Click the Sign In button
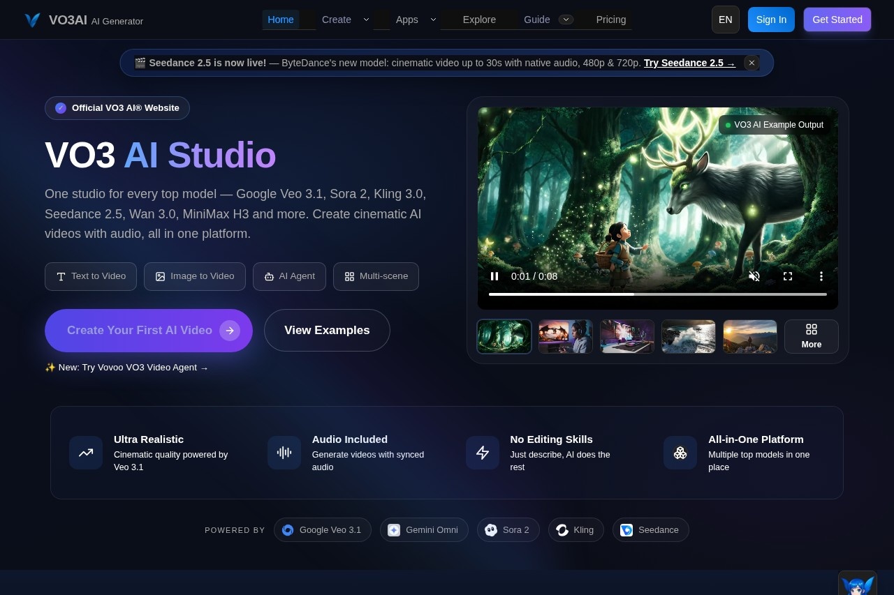894x595 pixels. (x=771, y=20)
